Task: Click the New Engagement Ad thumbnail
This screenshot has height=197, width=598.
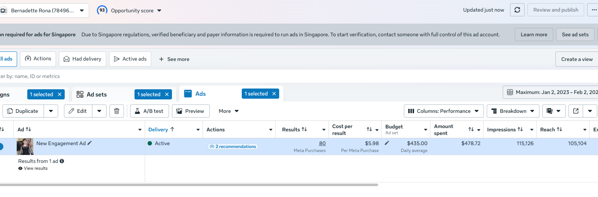Action: [25, 147]
